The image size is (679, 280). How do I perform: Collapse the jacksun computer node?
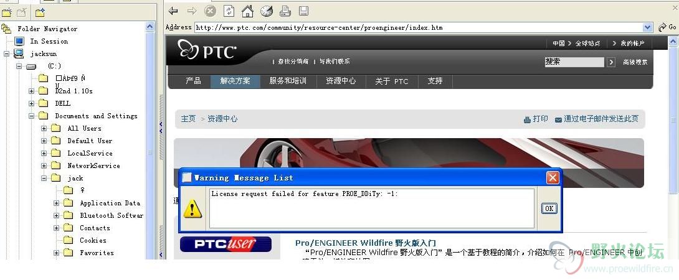6,54
